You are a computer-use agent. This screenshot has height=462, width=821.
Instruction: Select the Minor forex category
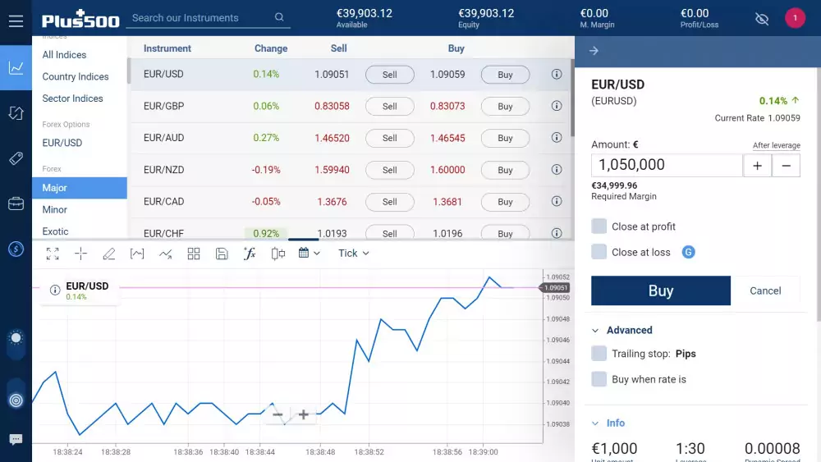[x=55, y=209]
